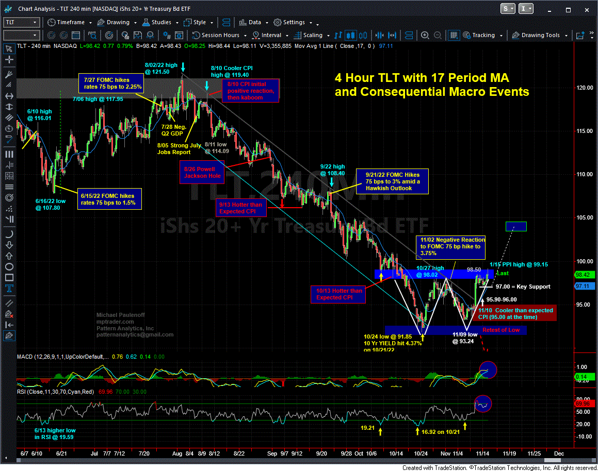Click the window layout icon on toolbar
The width and height of the screenshot is (598, 471).
point(76,36)
